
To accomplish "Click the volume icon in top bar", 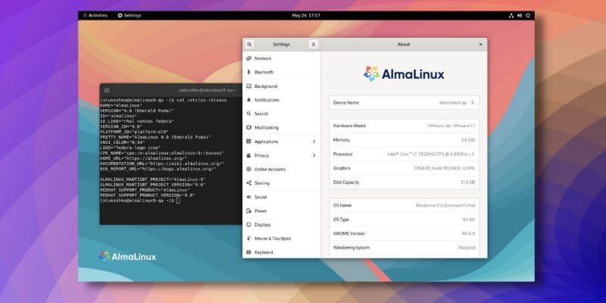I will coord(520,15).
